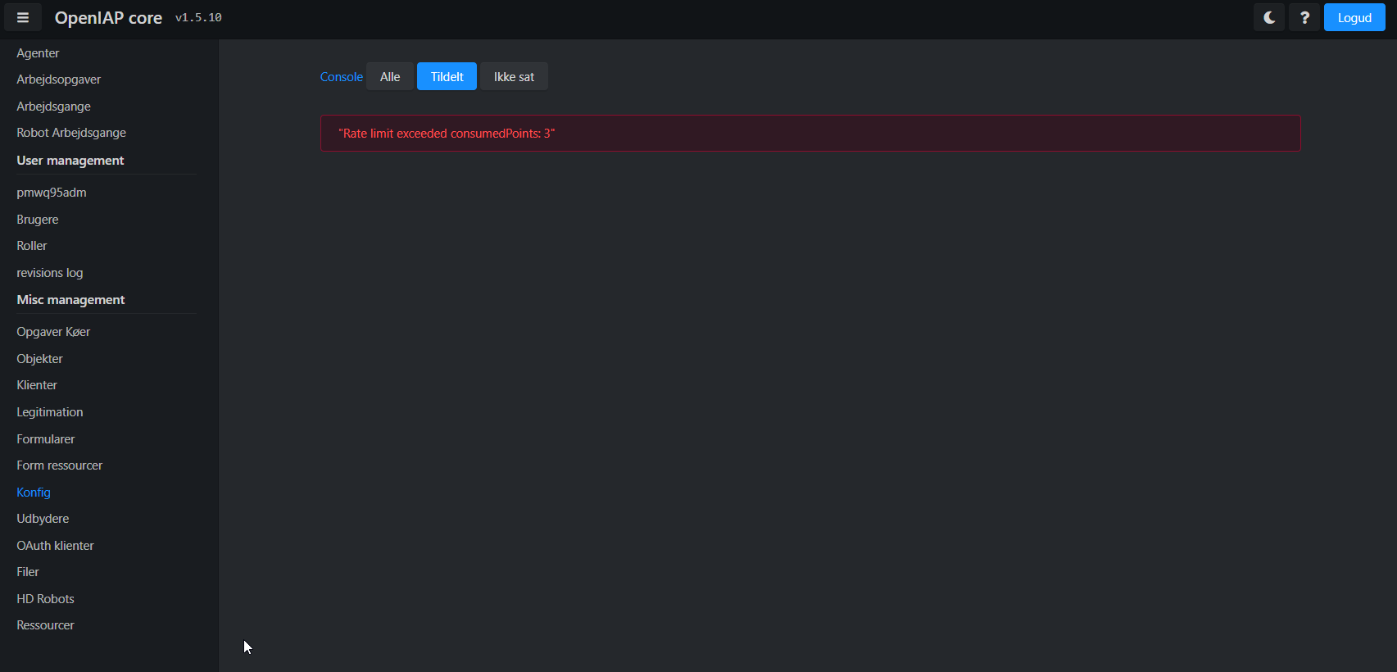Open the Console link
Screen dimensions: 1397x672
click(x=341, y=77)
